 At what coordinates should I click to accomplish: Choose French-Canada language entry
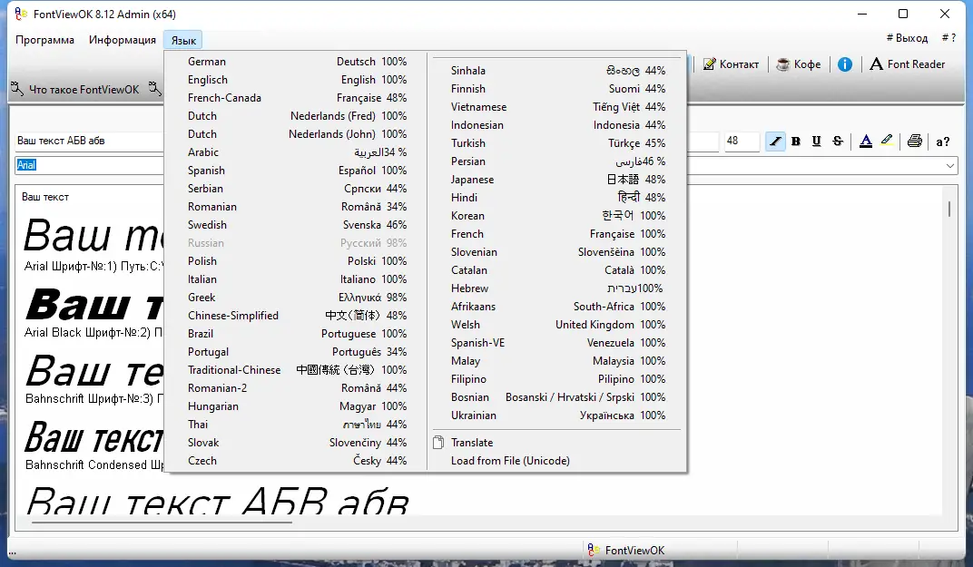(x=297, y=97)
